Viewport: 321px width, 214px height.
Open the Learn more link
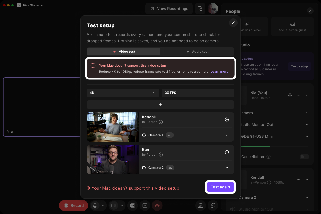(x=219, y=72)
